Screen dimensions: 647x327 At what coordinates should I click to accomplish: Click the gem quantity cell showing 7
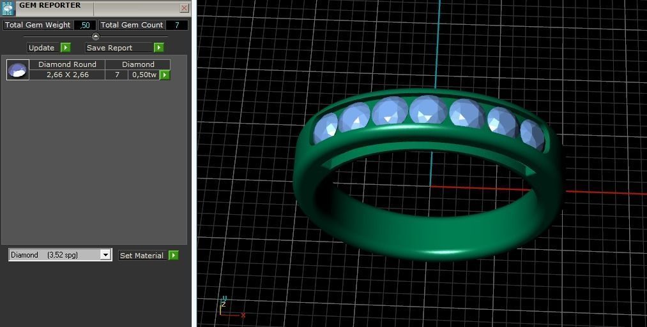tap(117, 75)
